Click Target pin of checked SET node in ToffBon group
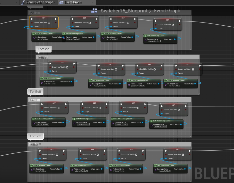Screen dimensions: 234x183 [x=176, y=73]
